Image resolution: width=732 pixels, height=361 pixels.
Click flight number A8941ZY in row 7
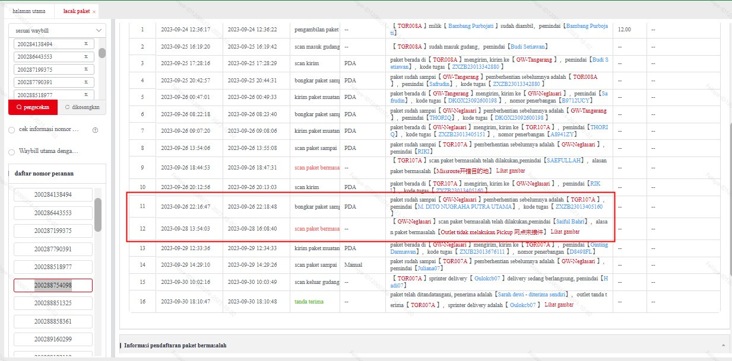pos(563,134)
